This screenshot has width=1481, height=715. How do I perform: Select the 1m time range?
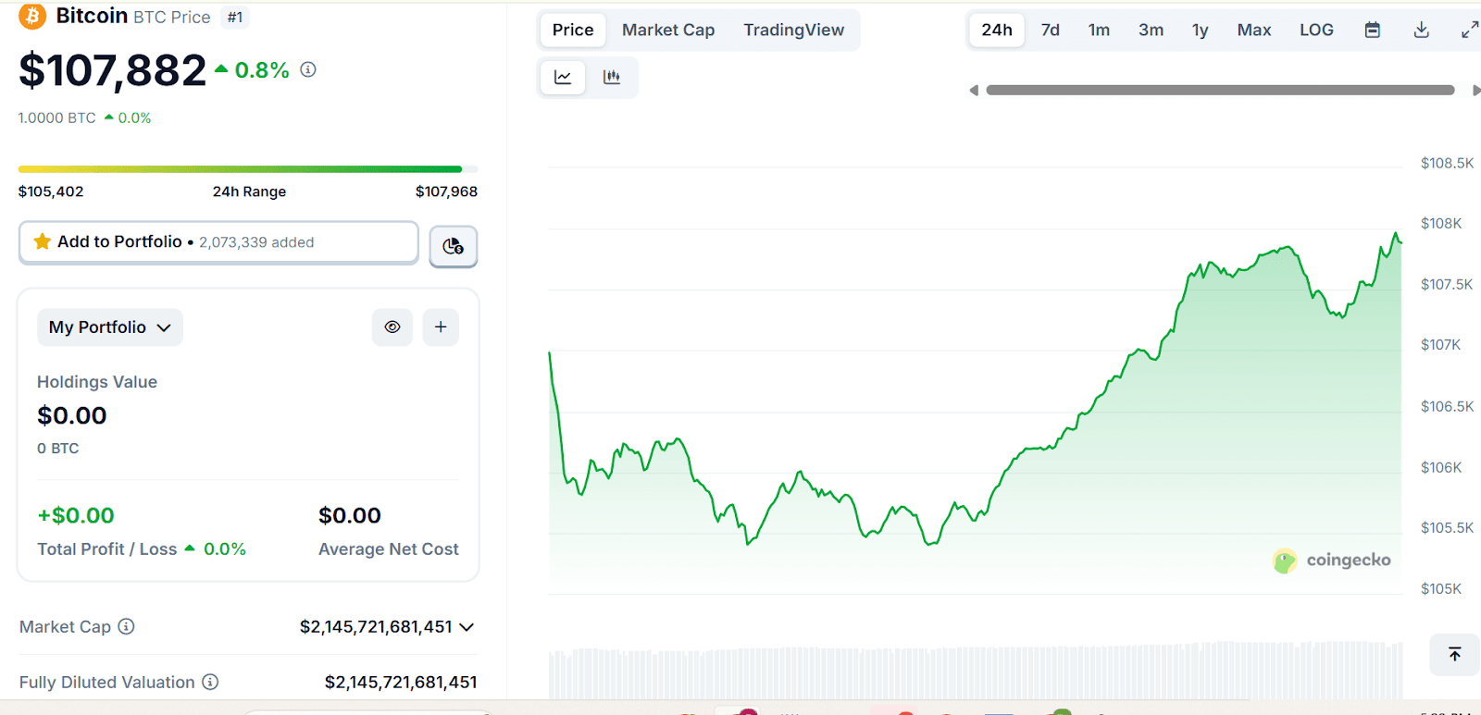(x=1099, y=30)
